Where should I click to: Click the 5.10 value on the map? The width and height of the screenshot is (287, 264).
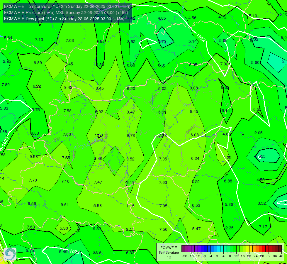pyautogui.click(x=253, y=16)
